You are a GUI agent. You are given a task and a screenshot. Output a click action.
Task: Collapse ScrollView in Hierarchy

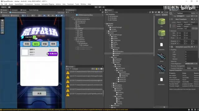click(75, 40)
